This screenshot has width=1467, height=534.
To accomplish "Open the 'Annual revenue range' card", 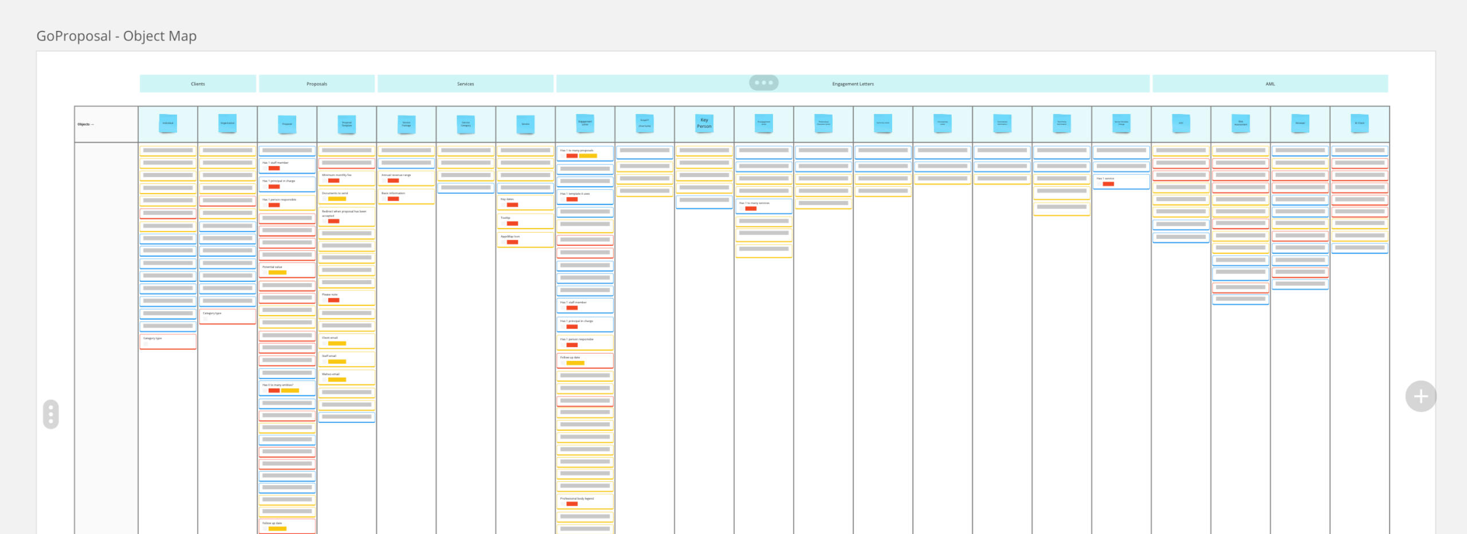I will click(406, 178).
